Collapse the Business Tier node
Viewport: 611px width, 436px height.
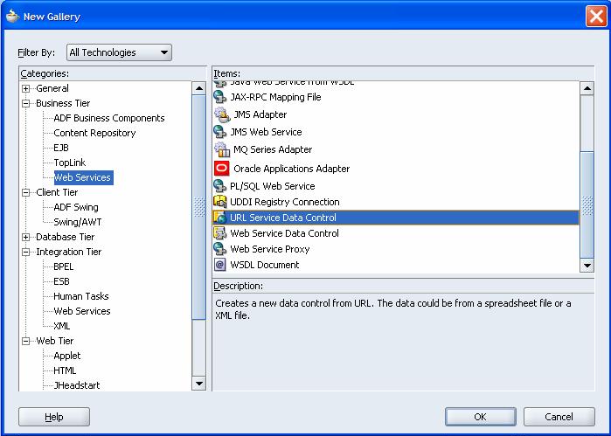[26, 103]
